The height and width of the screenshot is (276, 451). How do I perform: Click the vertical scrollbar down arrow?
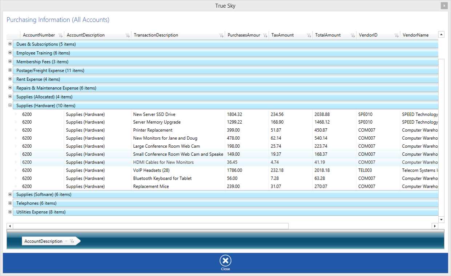441,220
